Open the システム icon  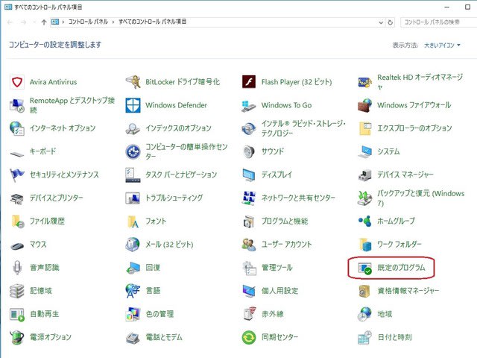[364, 151]
